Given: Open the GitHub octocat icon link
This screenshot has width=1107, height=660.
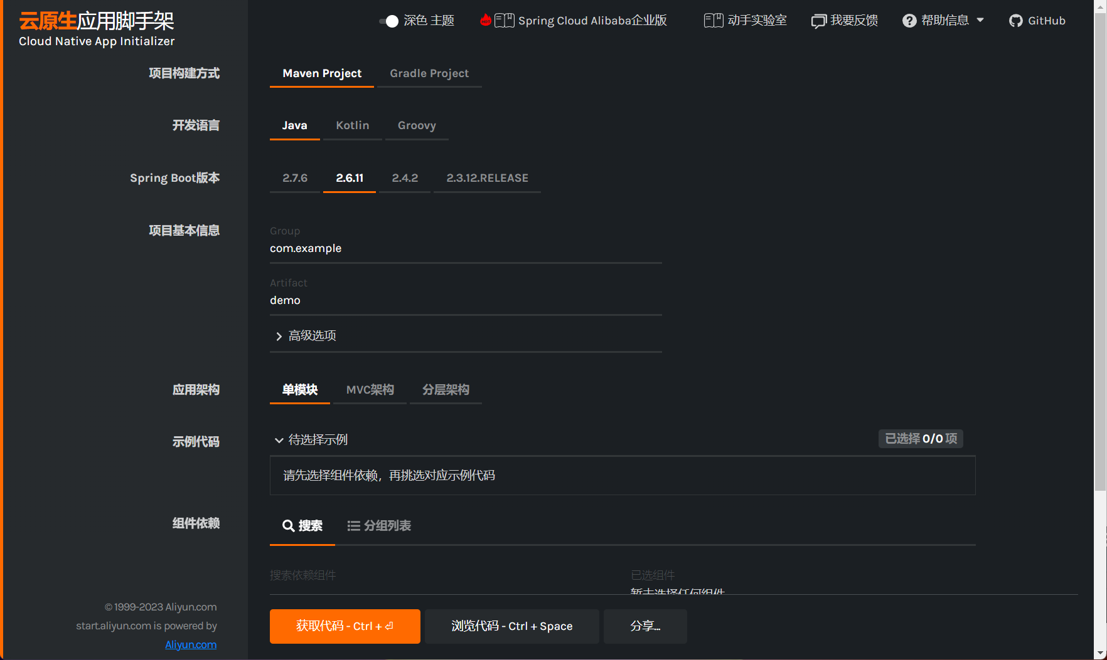Looking at the screenshot, I should coord(1015,21).
